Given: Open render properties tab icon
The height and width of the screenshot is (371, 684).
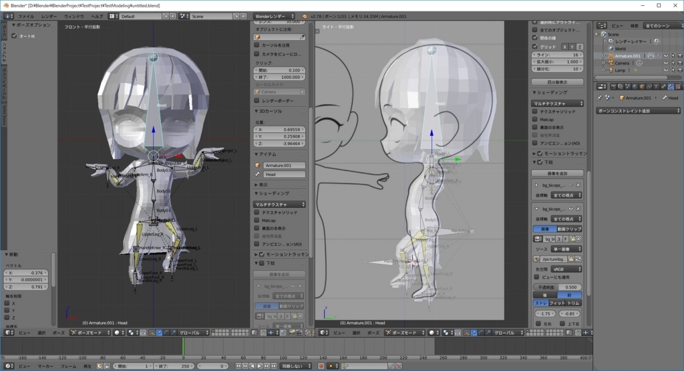Looking at the screenshot, I should (613, 86).
